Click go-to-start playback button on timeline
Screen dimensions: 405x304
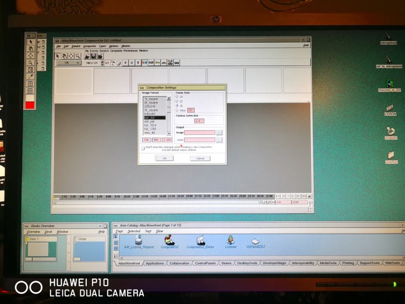[x=278, y=196]
